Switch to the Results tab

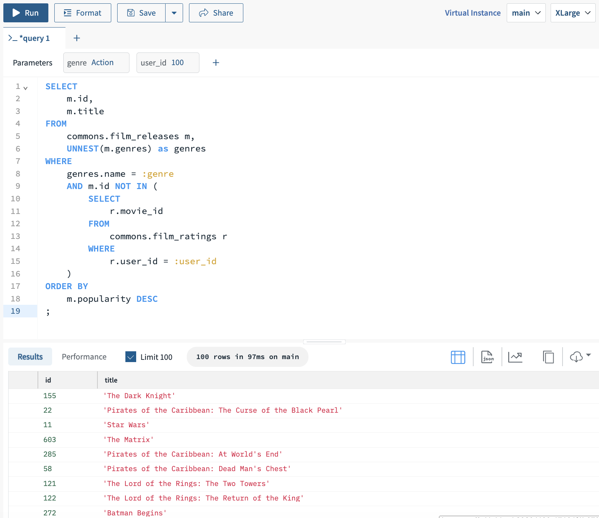coord(30,357)
